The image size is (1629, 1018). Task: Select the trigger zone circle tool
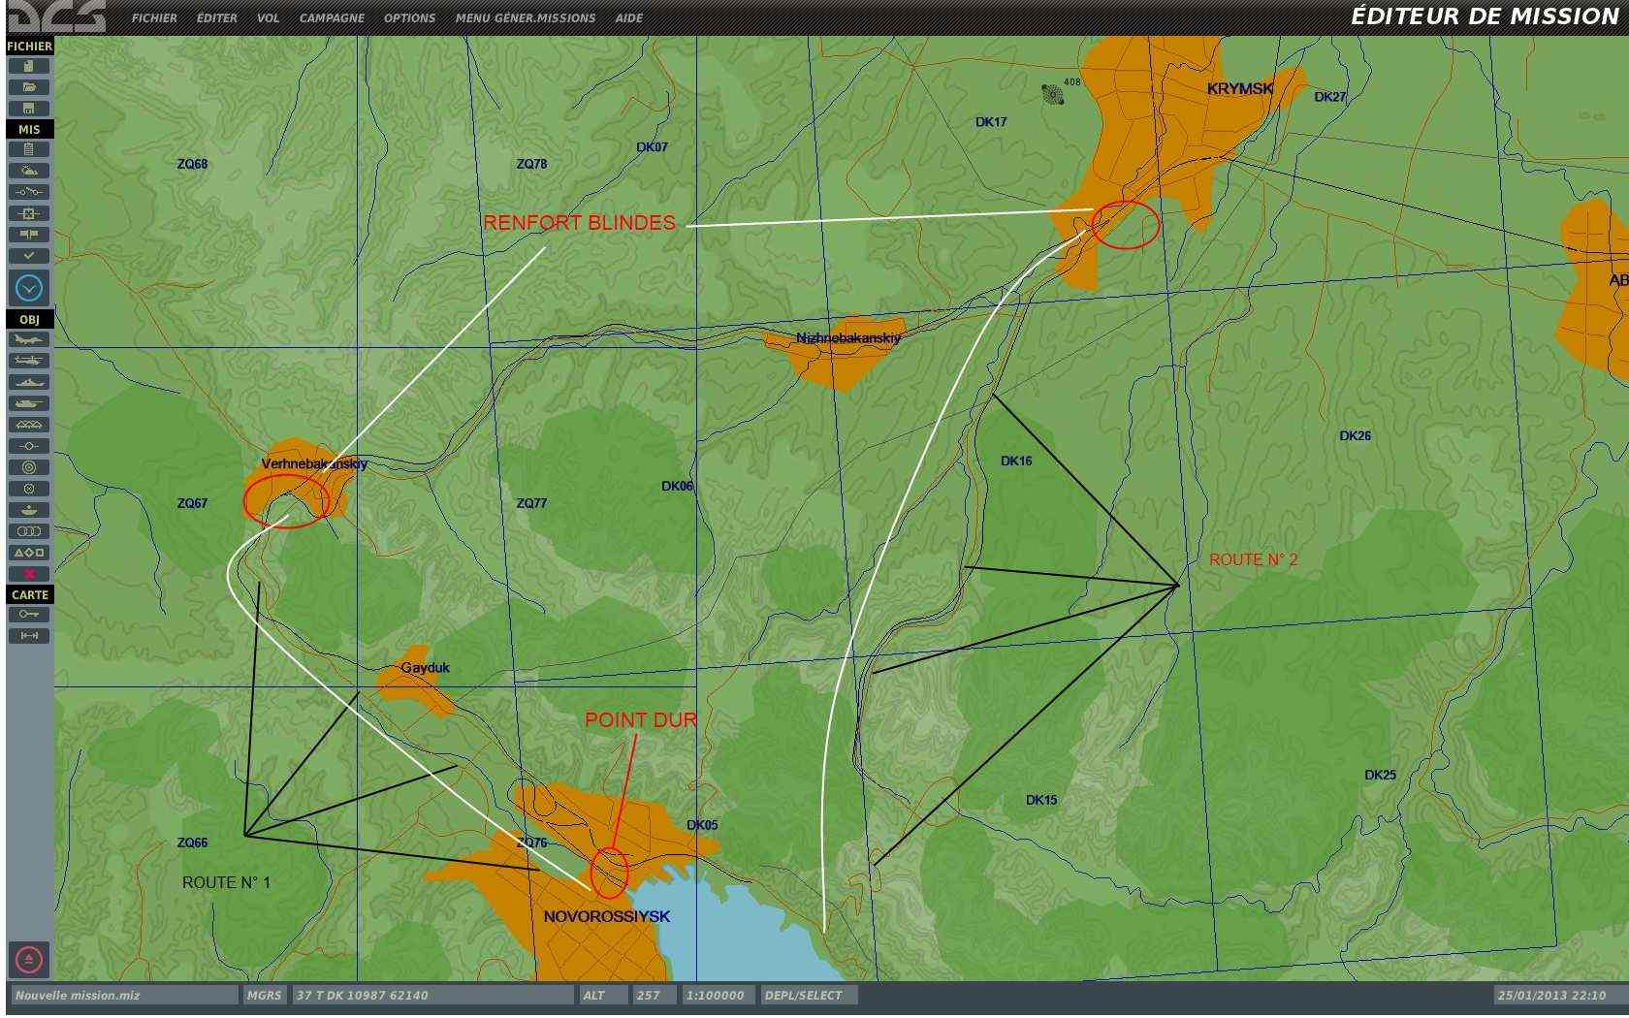[x=29, y=489]
